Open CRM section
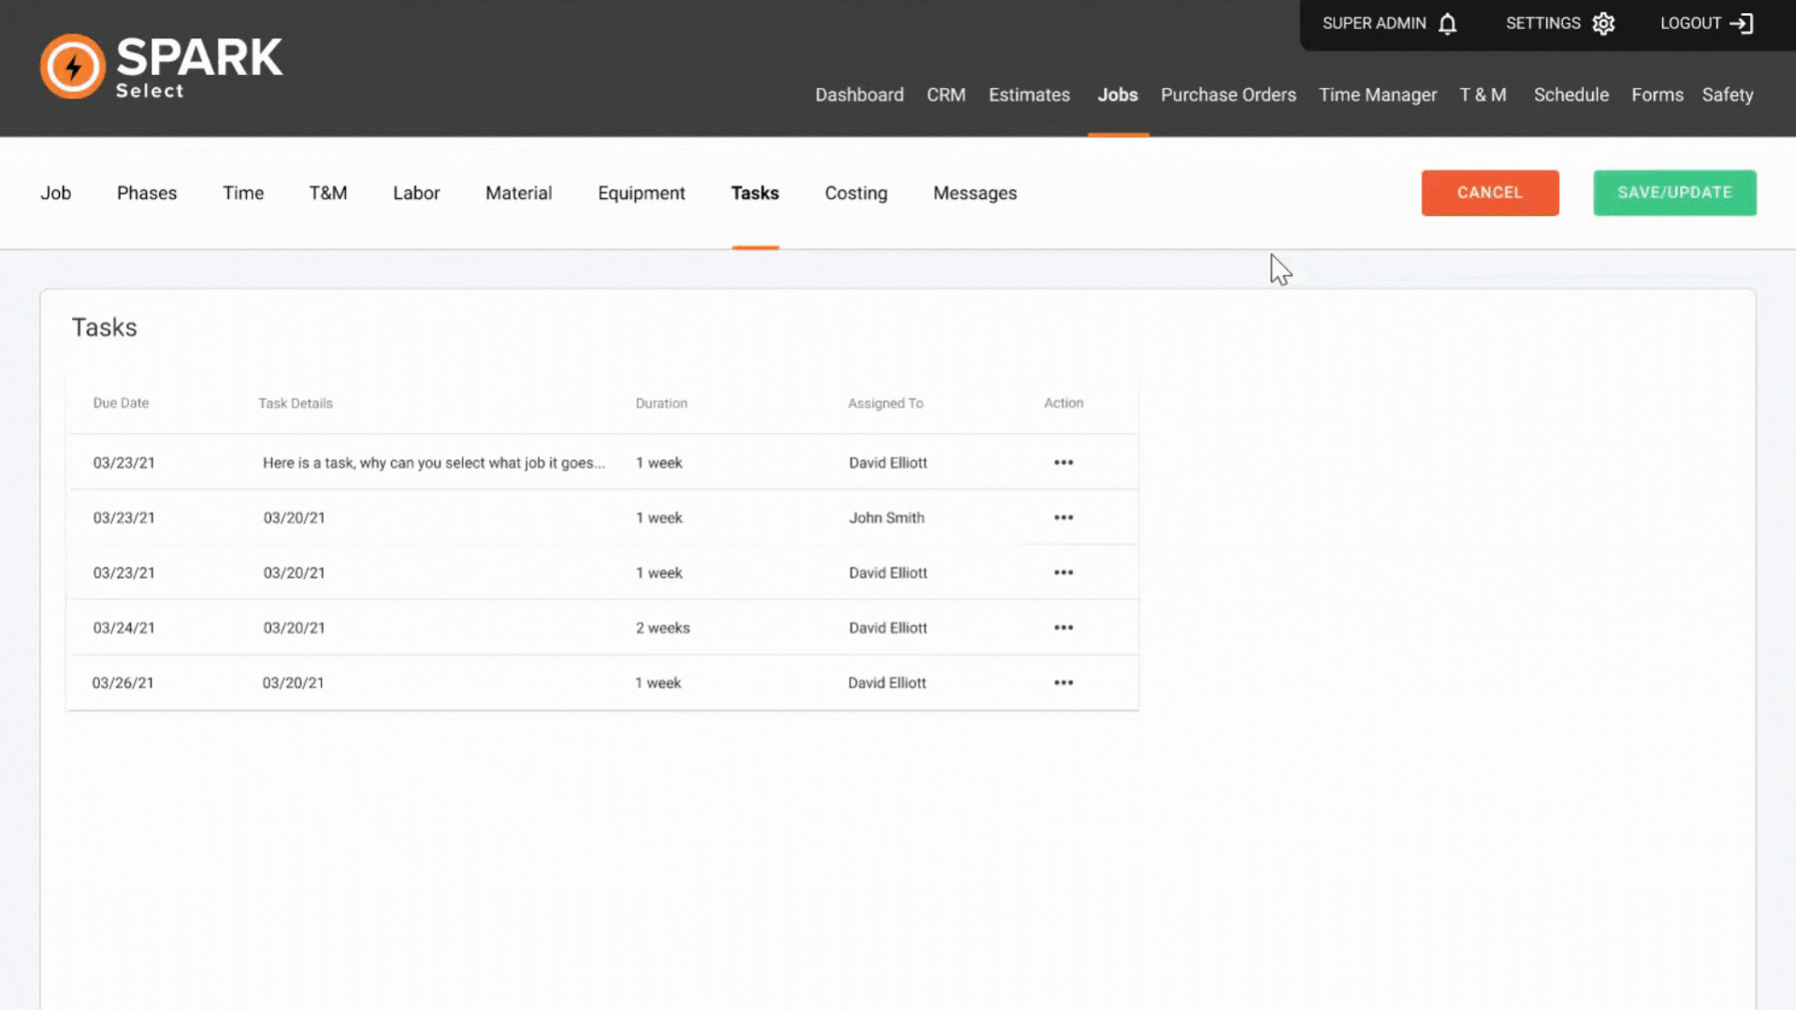 tap(946, 94)
